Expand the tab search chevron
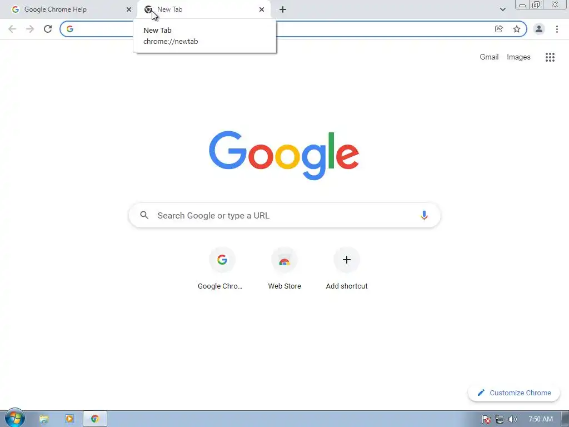This screenshot has height=427, width=569. (502, 9)
